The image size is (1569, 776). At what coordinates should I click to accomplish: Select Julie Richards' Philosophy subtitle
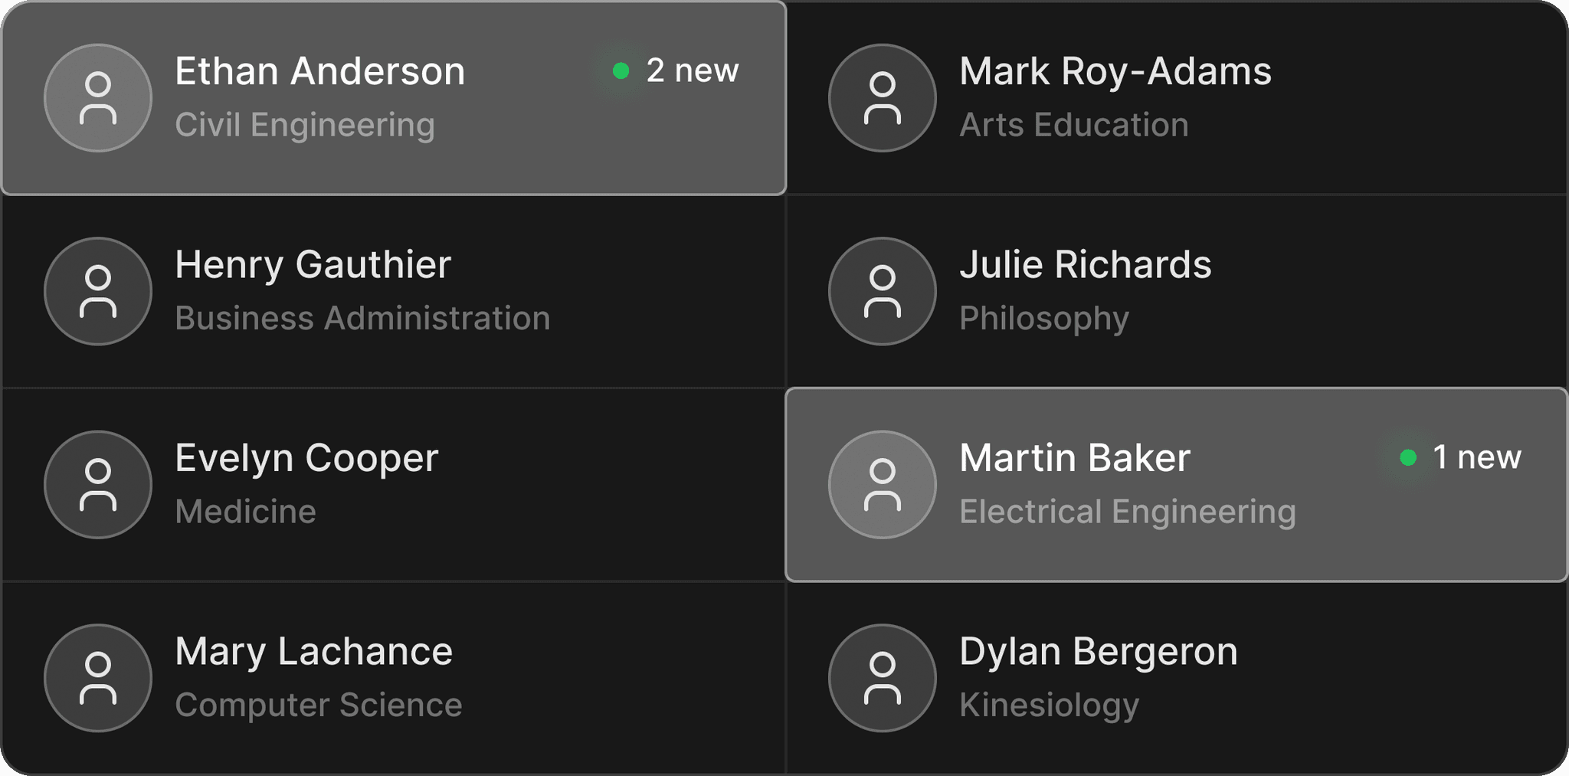(x=1044, y=319)
